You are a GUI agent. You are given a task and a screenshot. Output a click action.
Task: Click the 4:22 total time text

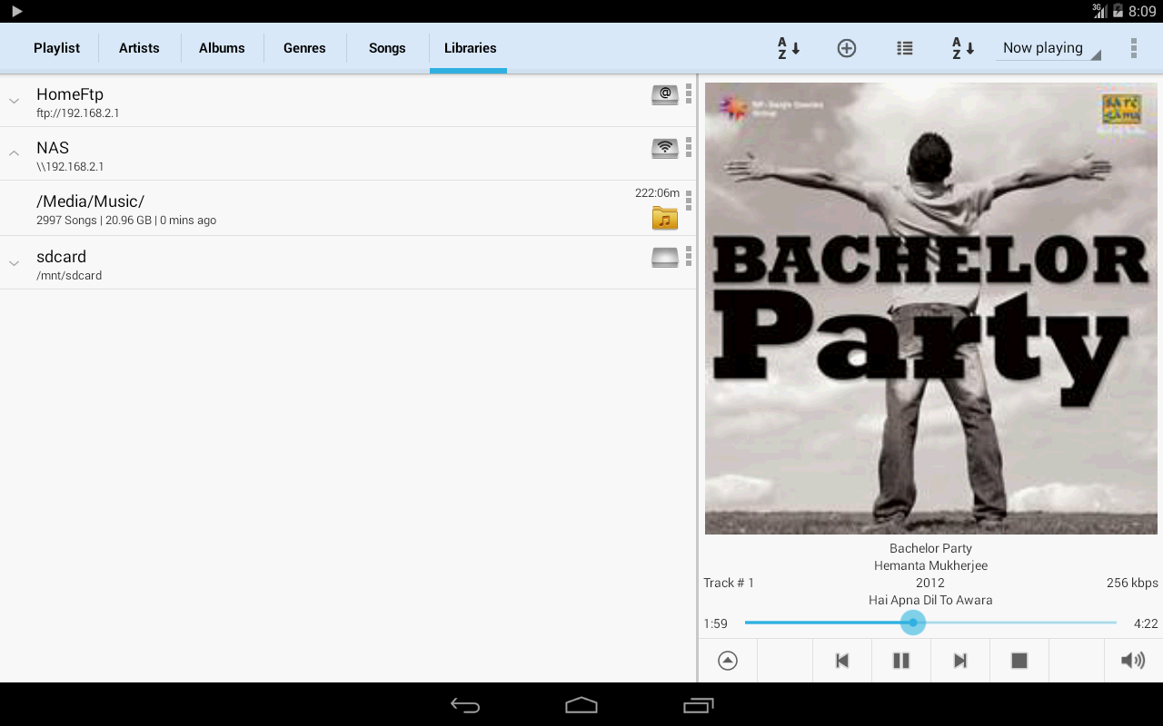[x=1146, y=623]
